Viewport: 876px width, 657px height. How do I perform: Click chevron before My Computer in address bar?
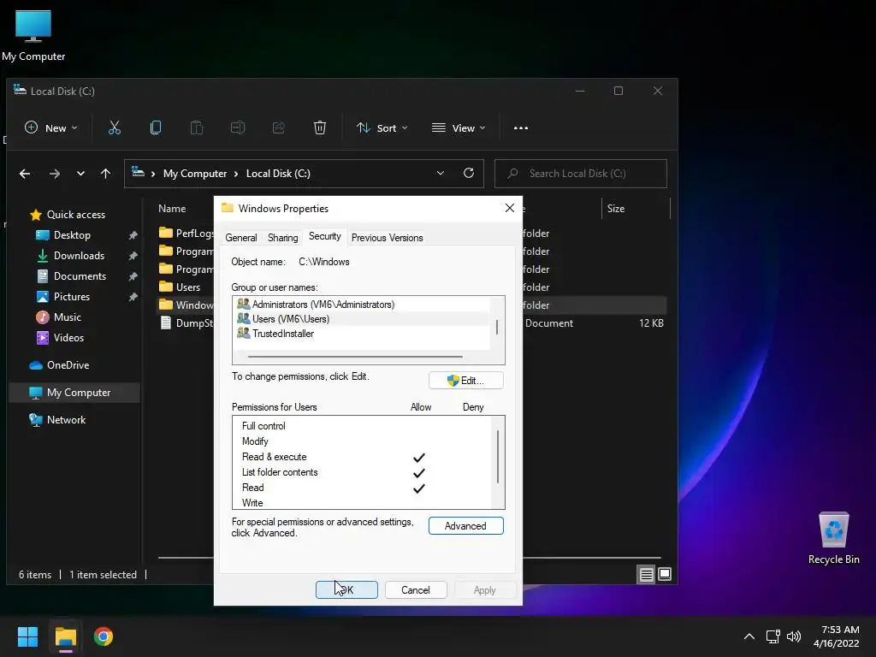pos(152,174)
